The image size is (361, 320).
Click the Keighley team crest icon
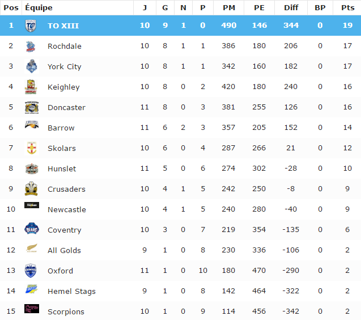[x=31, y=87]
